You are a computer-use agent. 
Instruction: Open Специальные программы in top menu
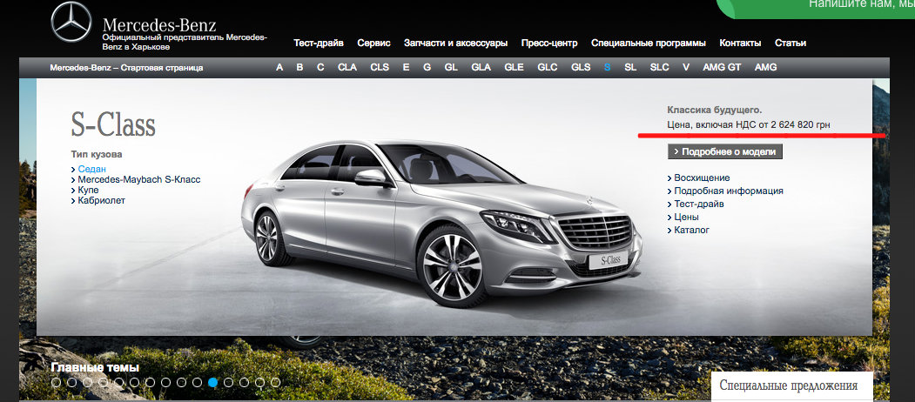point(649,44)
